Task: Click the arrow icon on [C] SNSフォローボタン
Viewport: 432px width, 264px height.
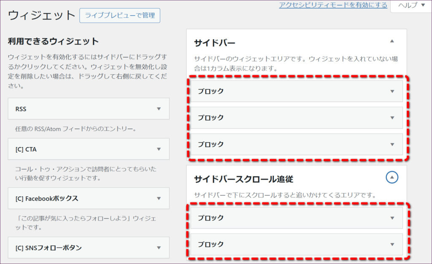Action: click(159, 248)
